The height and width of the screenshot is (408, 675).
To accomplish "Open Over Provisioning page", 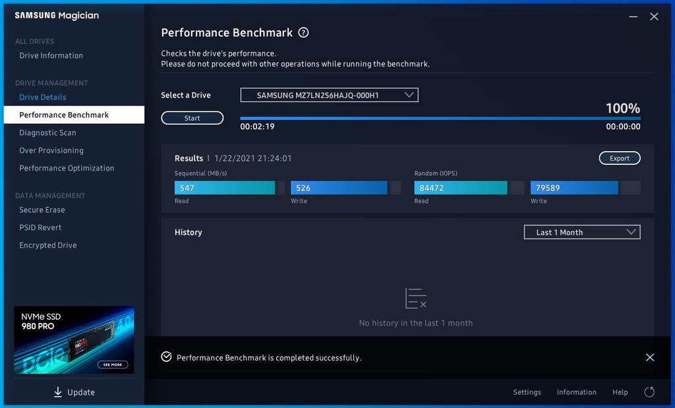I will click(51, 151).
